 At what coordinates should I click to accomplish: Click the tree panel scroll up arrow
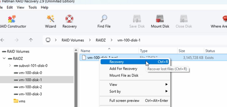76,50
